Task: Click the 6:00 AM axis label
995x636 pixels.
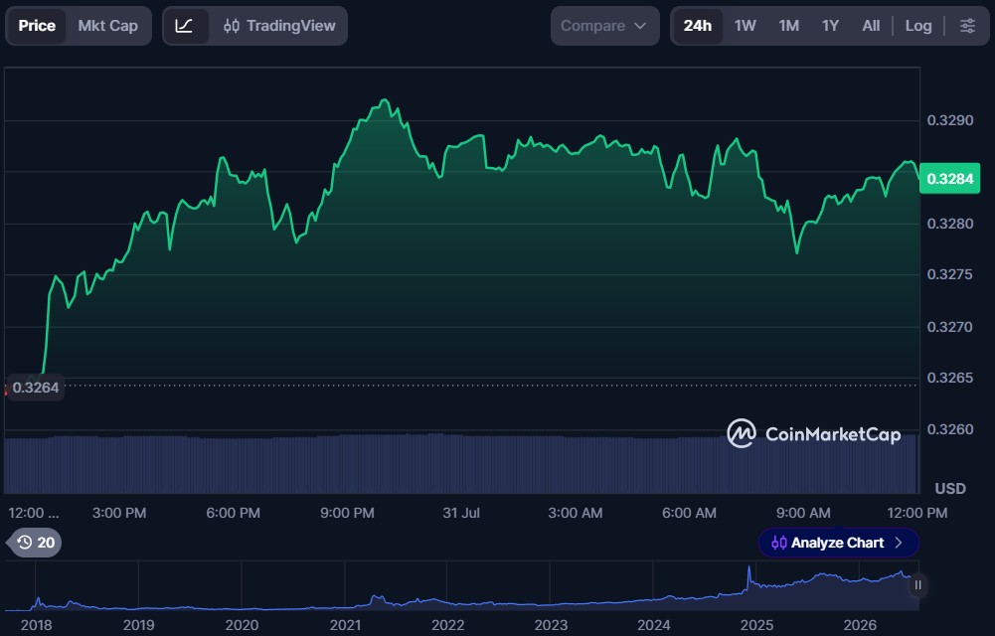Action: point(689,513)
